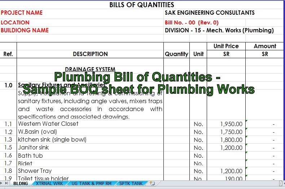Viewport: 285px width, 189px height.
Task: Click the empty Quantity cell for Janitor sink
Action: [176, 148]
